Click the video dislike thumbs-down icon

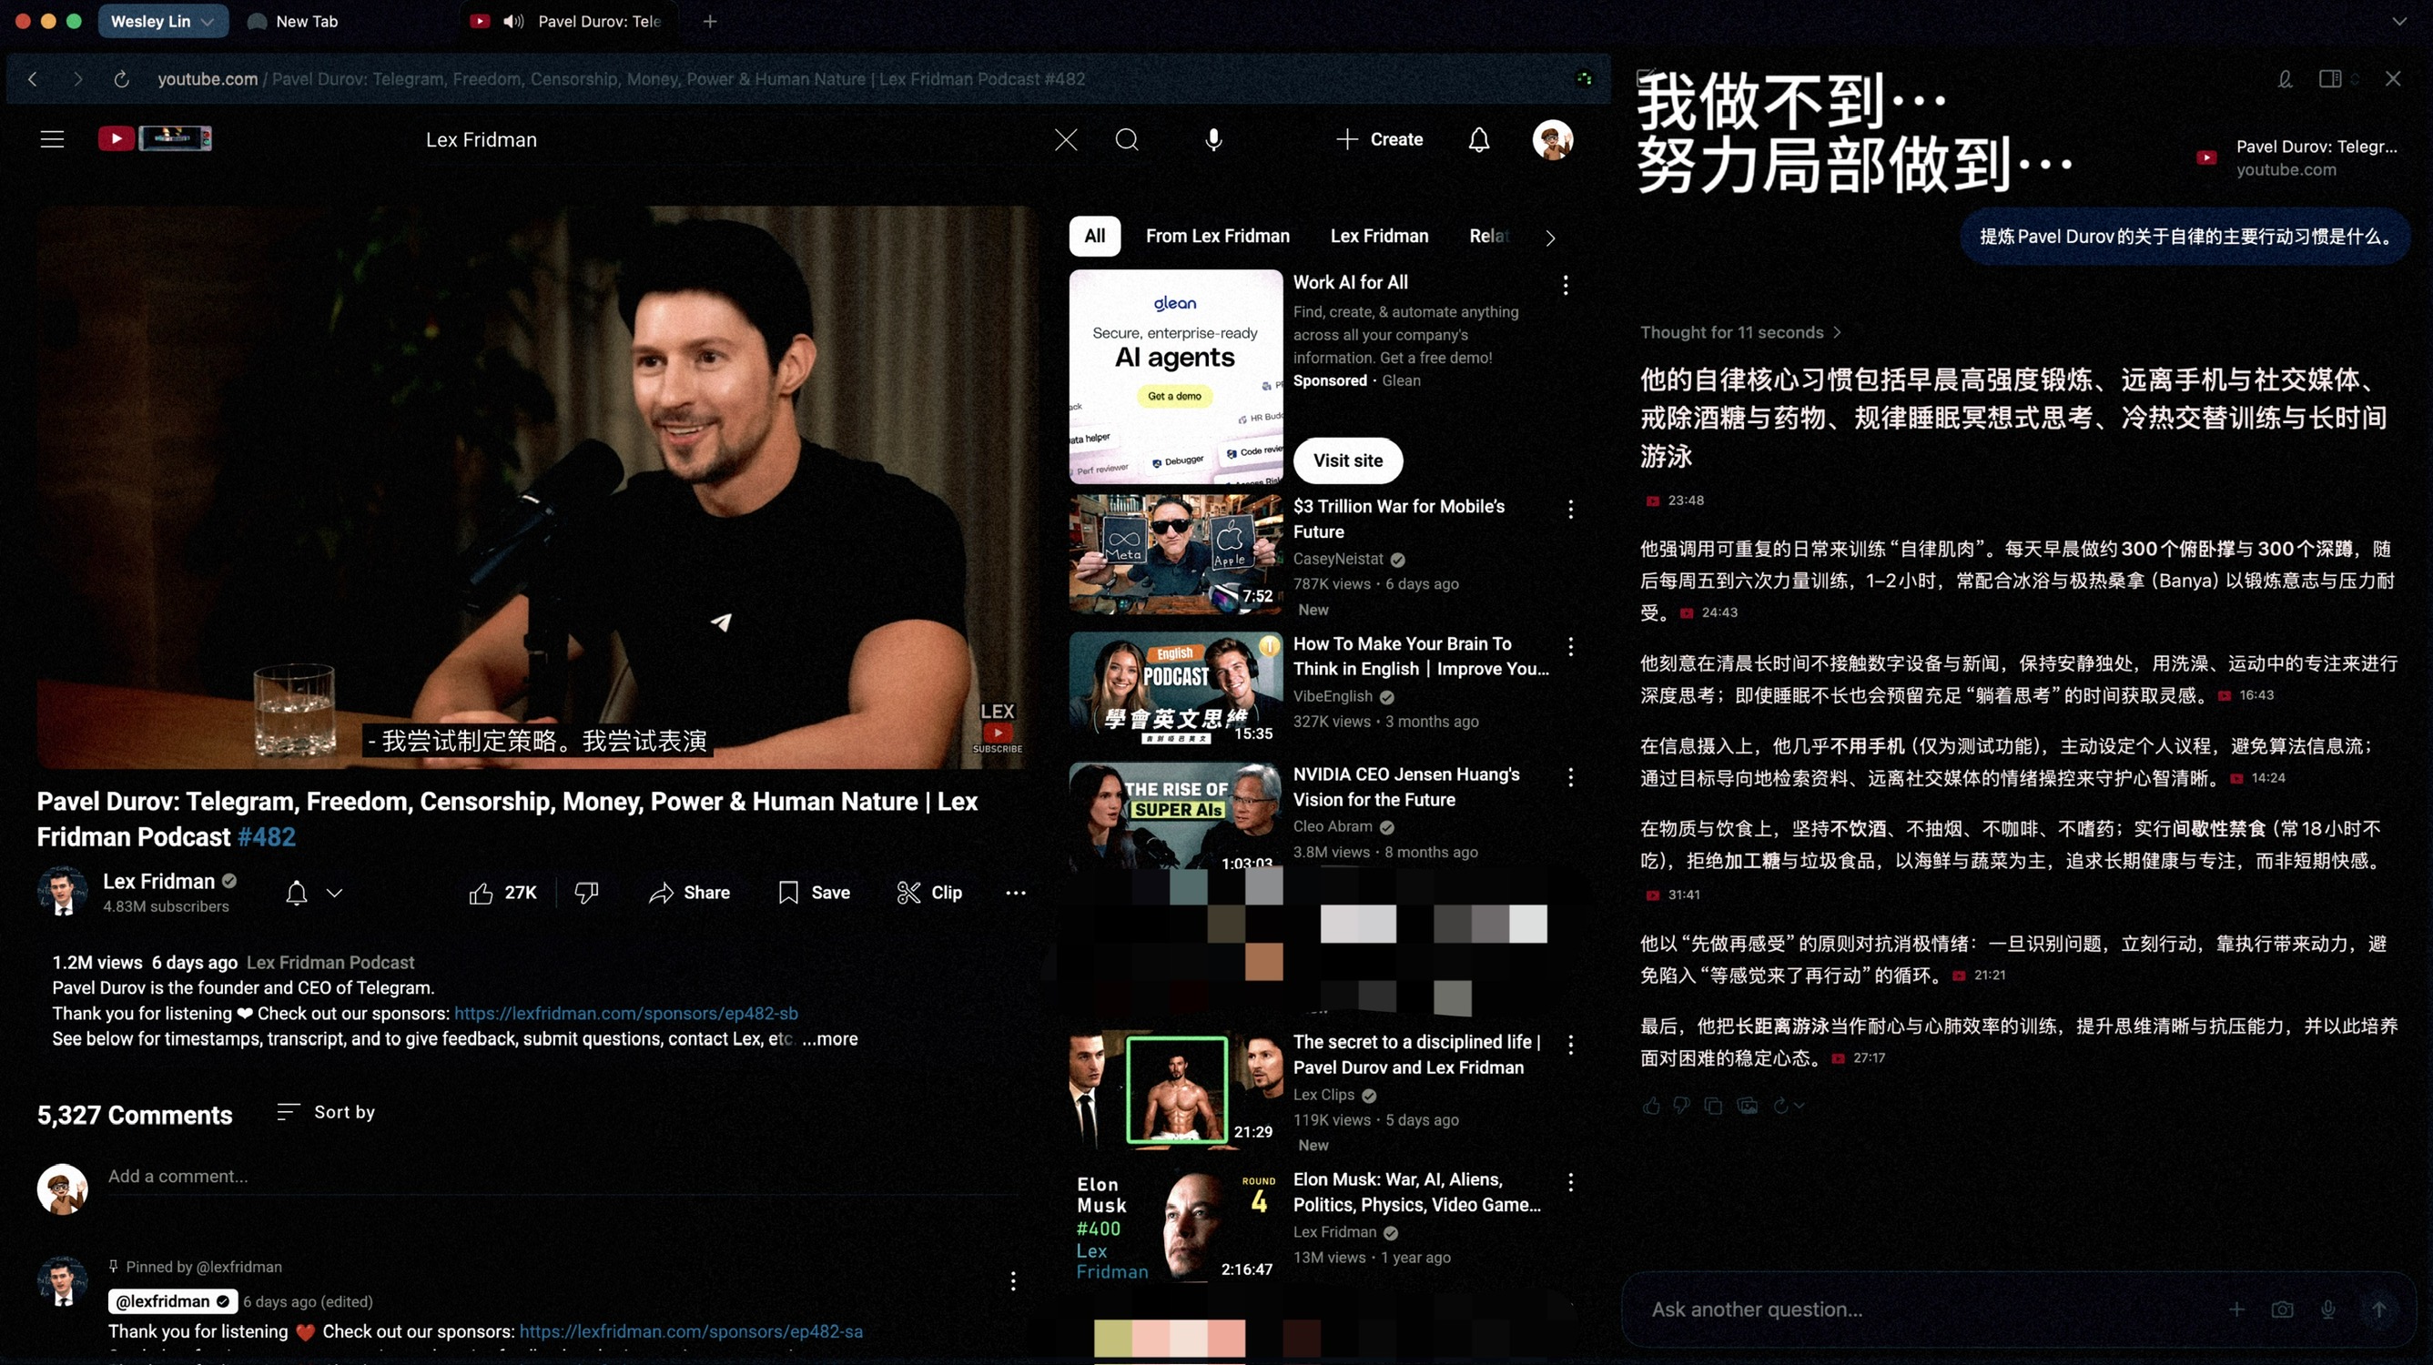[x=586, y=893]
